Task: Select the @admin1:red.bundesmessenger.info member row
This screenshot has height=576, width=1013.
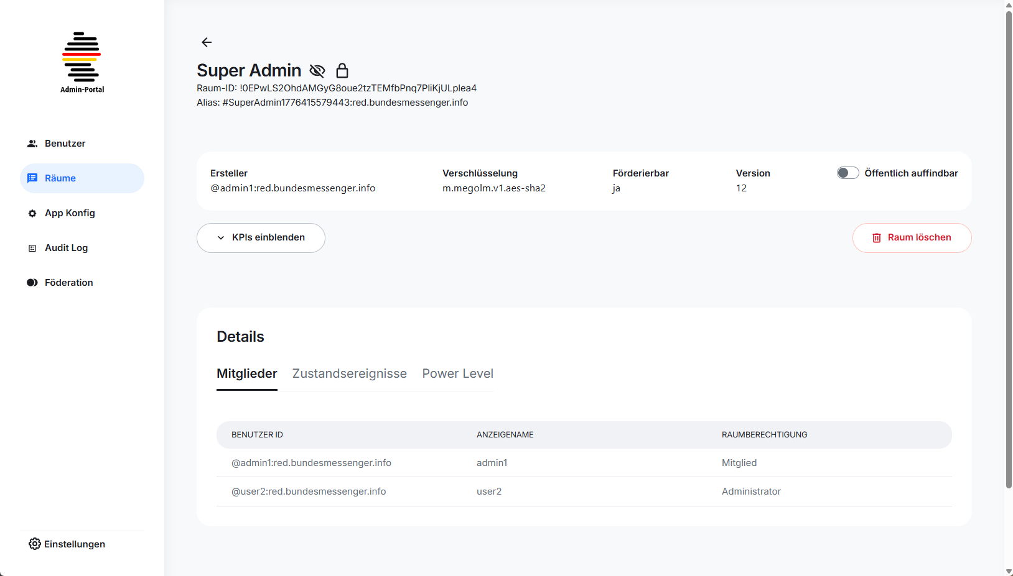Action: pos(584,463)
